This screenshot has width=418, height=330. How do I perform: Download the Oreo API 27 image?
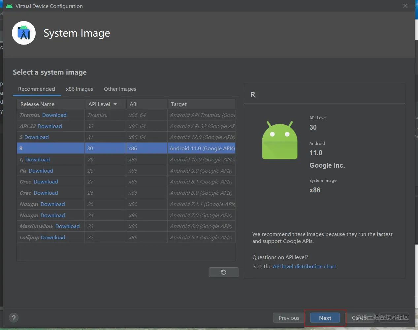46,181
